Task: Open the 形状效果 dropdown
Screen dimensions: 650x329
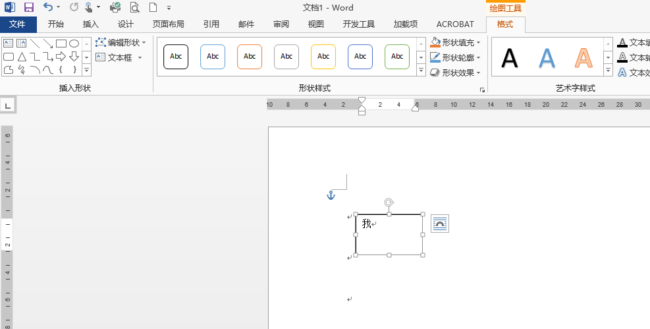Action: click(x=478, y=73)
